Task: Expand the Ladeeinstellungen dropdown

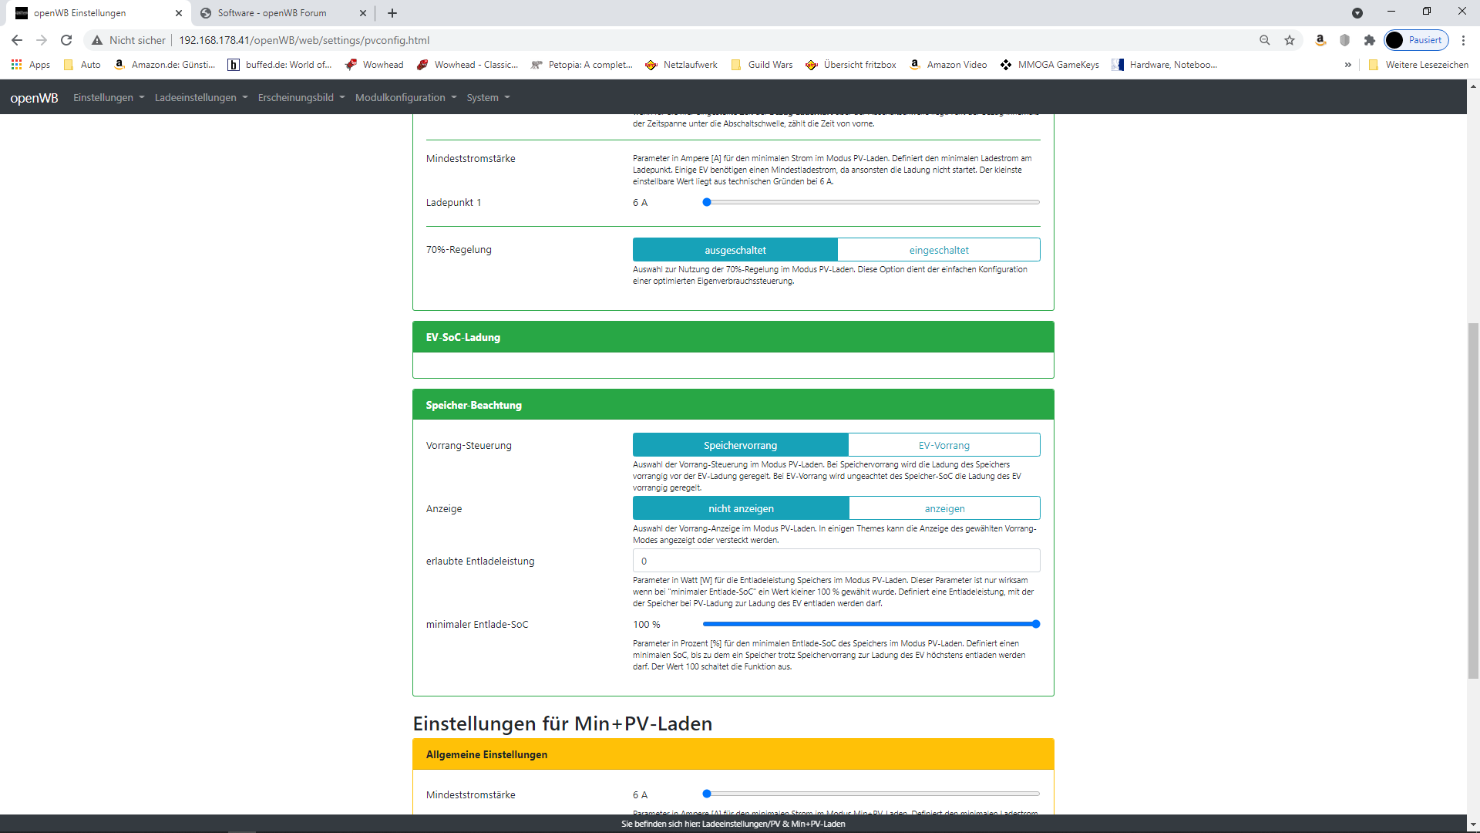Action: pyautogui.click(x=200, y=97)
